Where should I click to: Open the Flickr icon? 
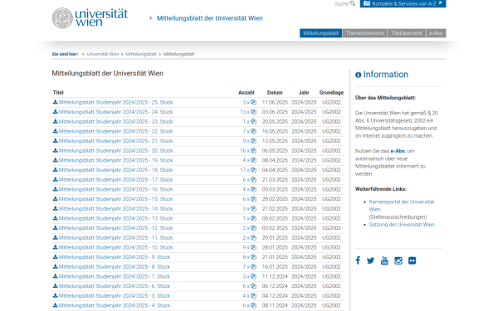pos(412,260)
